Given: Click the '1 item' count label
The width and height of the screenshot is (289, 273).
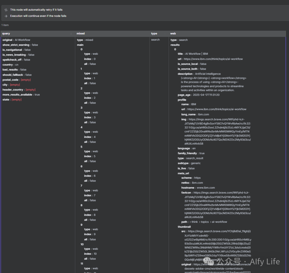Looking at the screenshot, I should [5, 25].
